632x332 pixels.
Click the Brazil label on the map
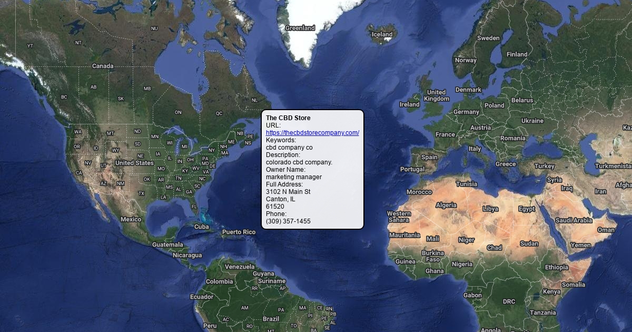click(271, 319)
